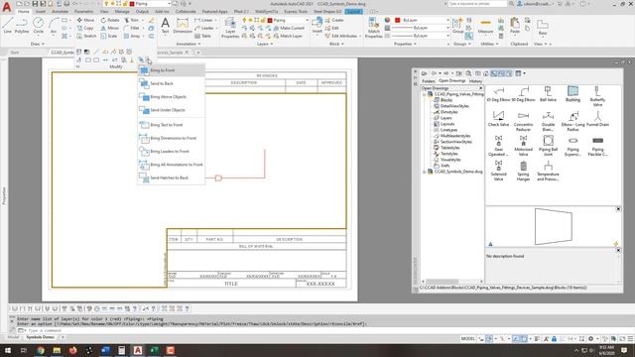Click the Fillet tool
The width and height of the screenshot is (635, 357).
132,28
